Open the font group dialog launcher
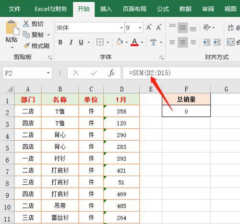Viewport: 240px width, 224px height. (162, 57)
